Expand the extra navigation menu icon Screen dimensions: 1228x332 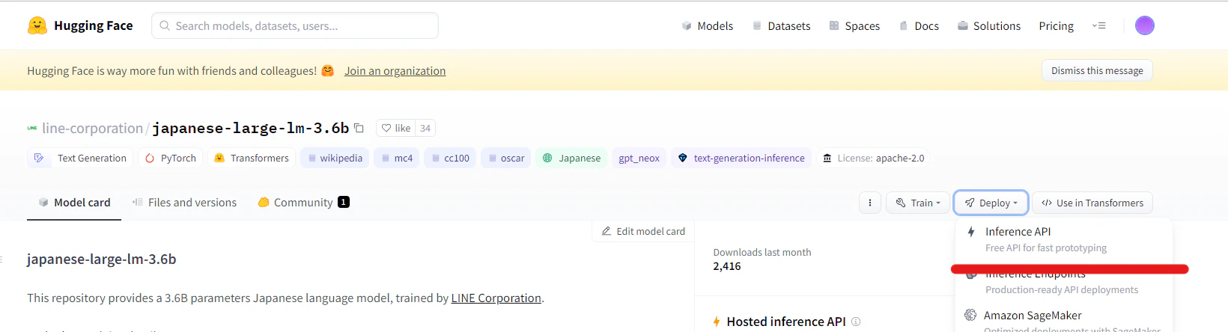pos(1098,25)
